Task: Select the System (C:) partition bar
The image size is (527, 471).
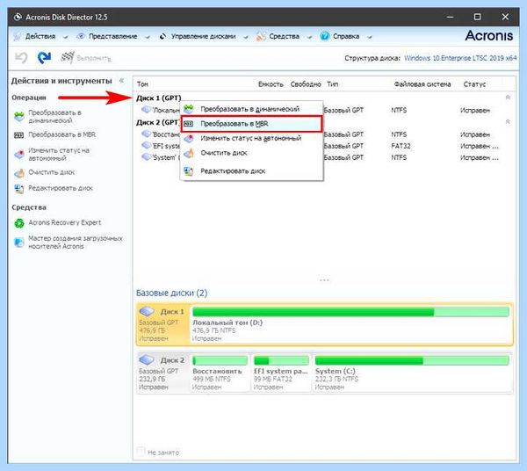Action: point(412,361)
